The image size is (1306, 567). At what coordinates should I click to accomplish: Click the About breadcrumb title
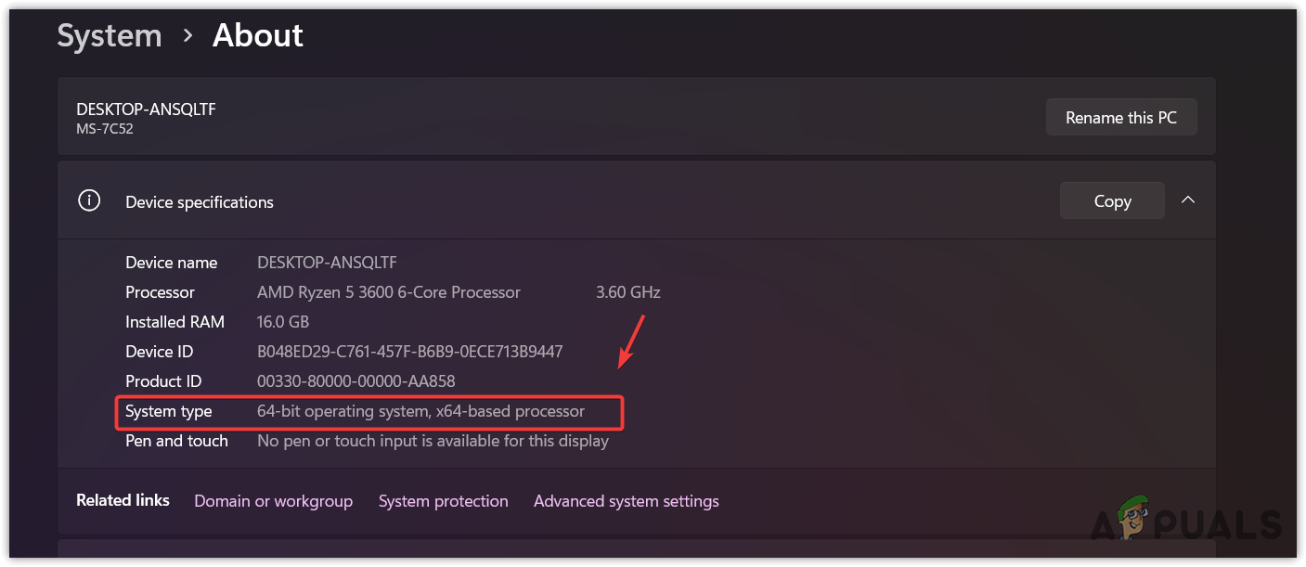point(257,35)
